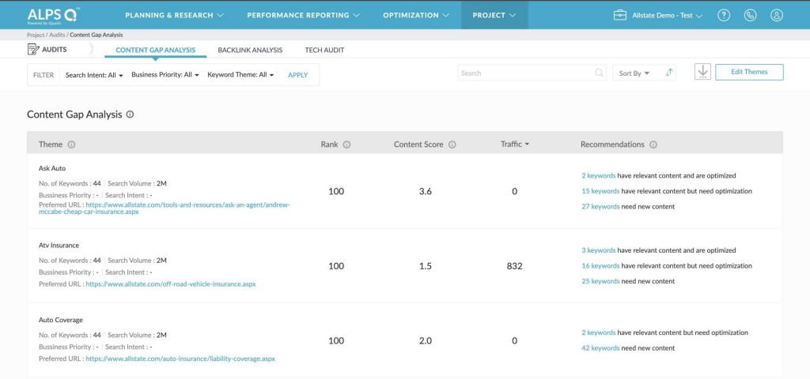The width and height of the screenshot is (810, 379).
Task: Click info icon next to Theme column
Action: (x=71, y=144)
